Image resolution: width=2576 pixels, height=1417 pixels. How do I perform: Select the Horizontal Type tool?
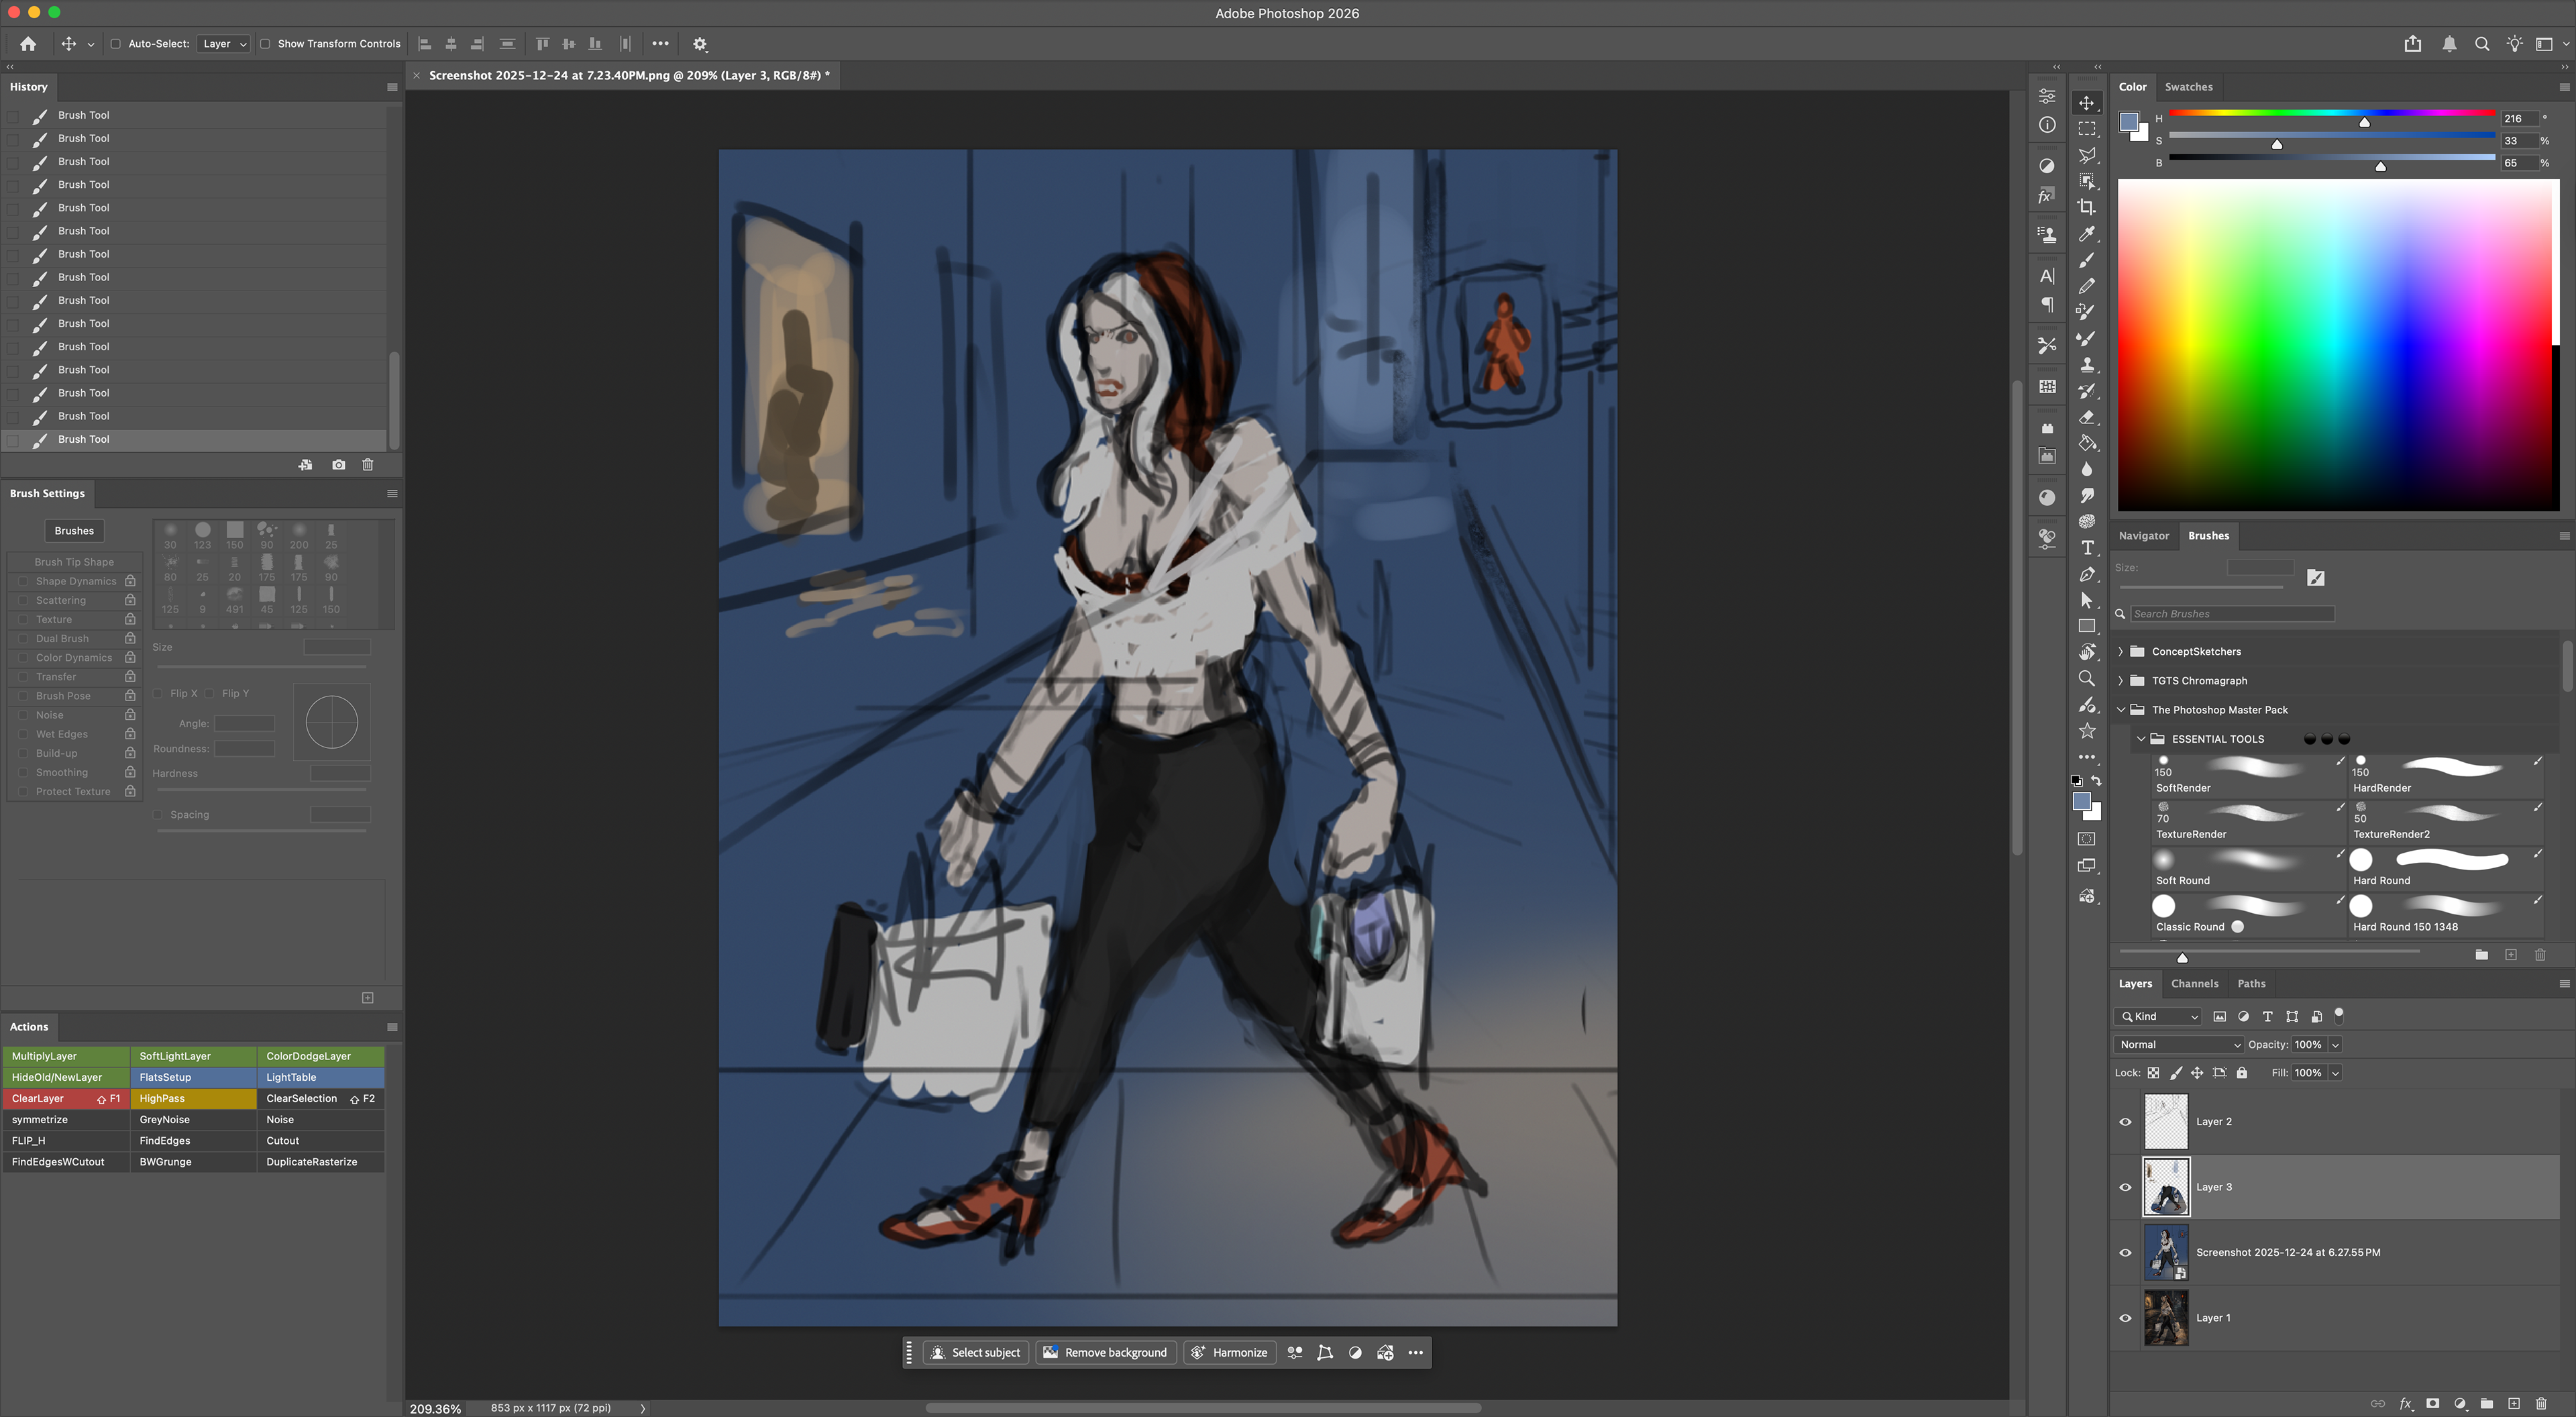2087,548
